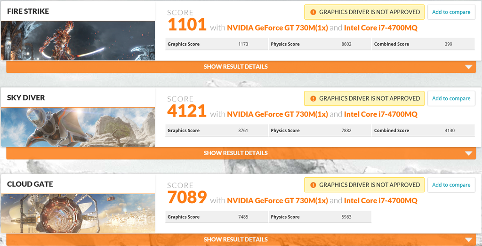This screenshot has height=246, width=482.
Task: Expand Cloud Gate details via arrow icon
Action: tap(468, 240)
